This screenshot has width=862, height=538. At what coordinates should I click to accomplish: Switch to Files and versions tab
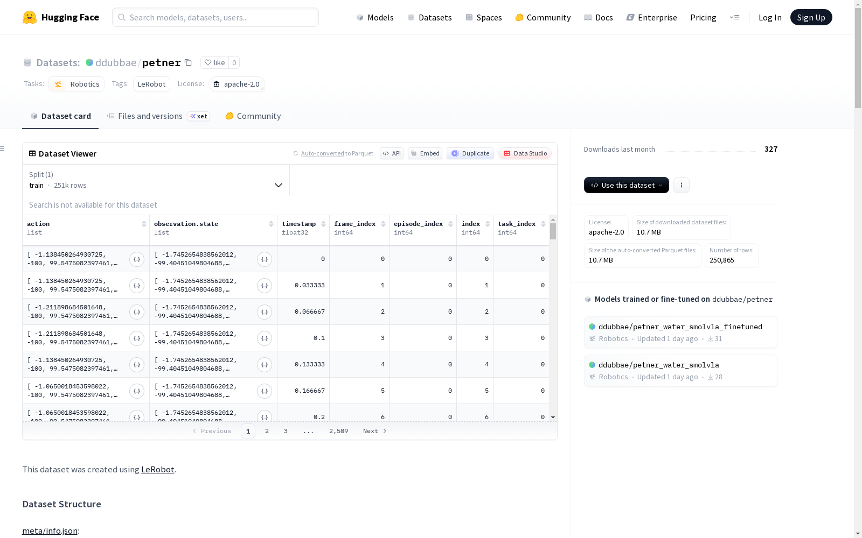[x=158, y=116]
